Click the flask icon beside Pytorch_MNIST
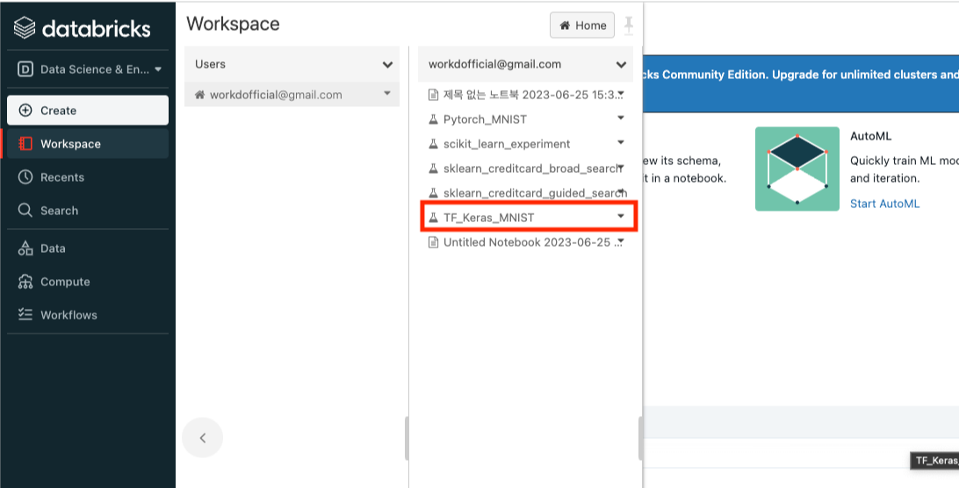The width and height of the screenshot is (959, 488). coord(433,119)
